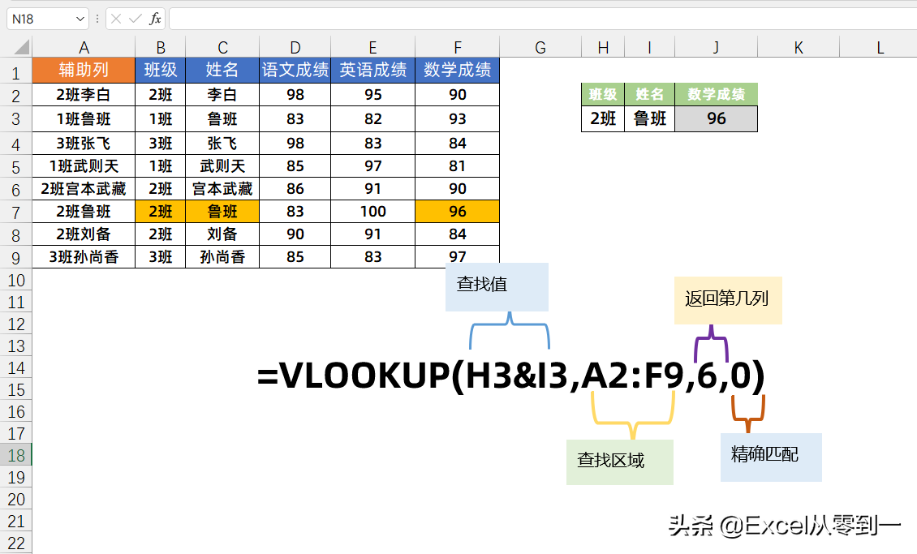This screenshot has width=917, height=554.
Task: Click column header D
Action: coord(295,47)
